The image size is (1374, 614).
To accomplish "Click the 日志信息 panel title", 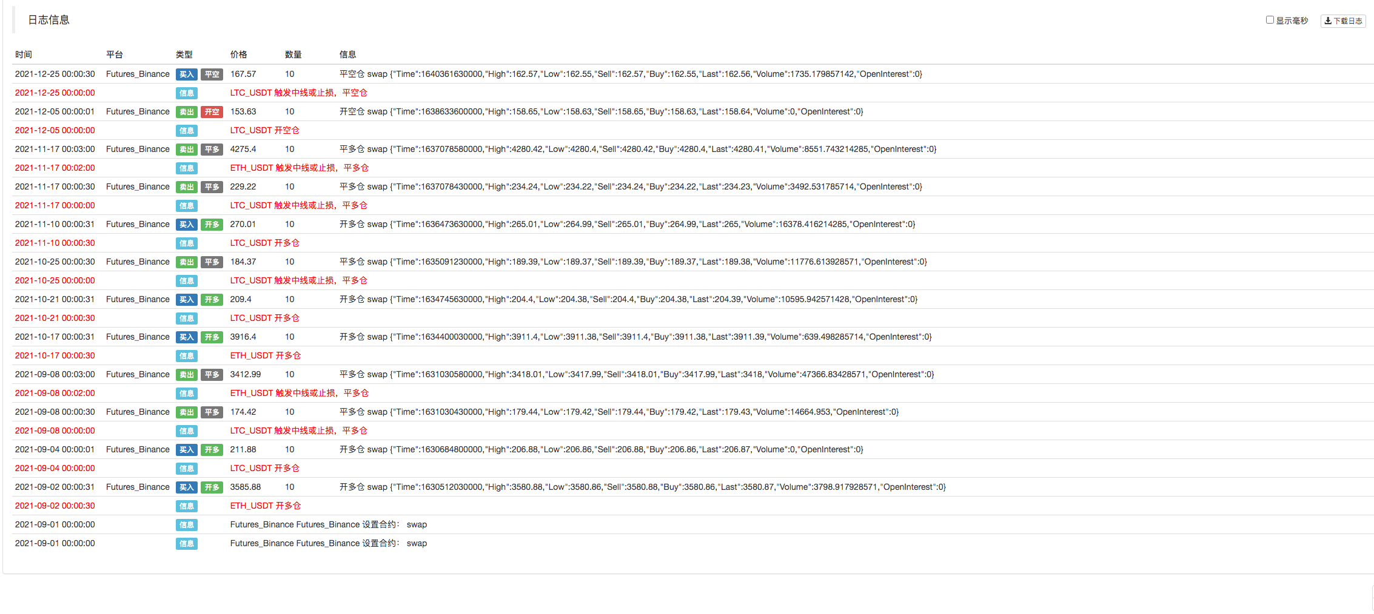I will click(x=49, y=20).
